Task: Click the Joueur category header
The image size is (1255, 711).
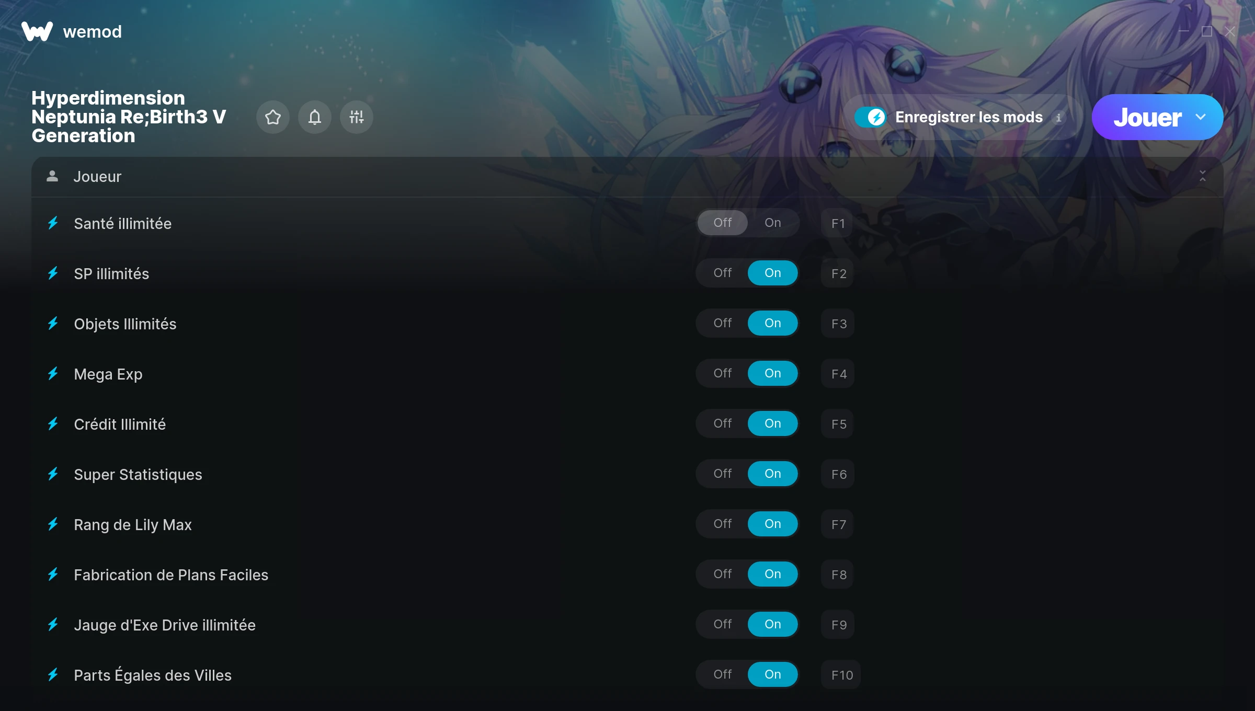Action: (x=627, y=177)
